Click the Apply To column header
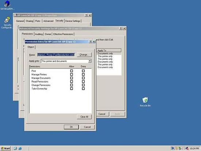Image resolution: width=201 pixels, height=151 pixels. coord(109,50)
